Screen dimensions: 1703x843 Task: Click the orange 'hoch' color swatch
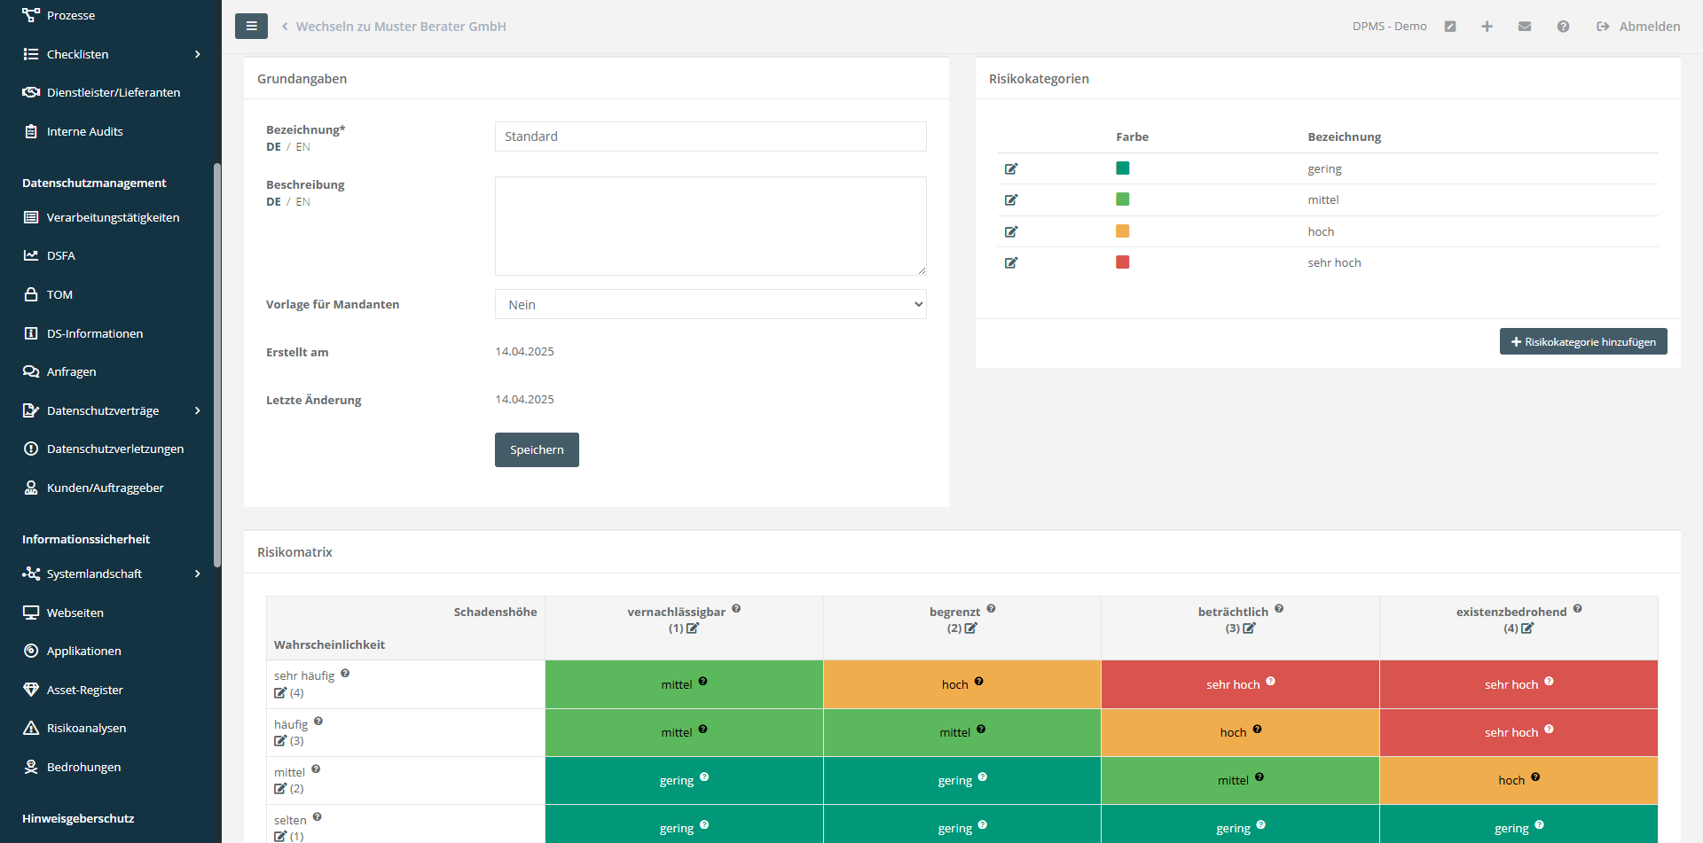[1122, 231]
